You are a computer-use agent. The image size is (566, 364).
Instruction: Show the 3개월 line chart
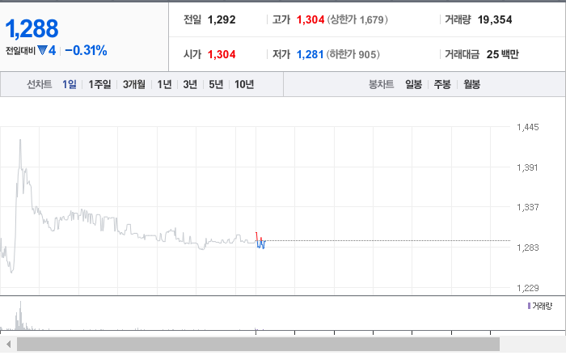click(x=134, y=84)
